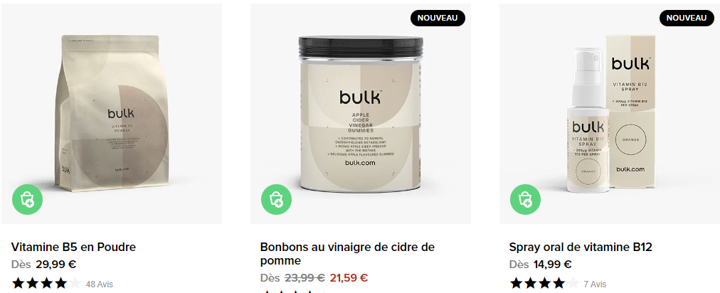The height and width of the screenshot is (293, 720).
Task: Click the star rating under Vitamine B5
Action: pyautogui.click(x=46, y=283)
